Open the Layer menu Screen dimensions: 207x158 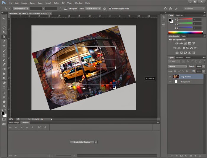click(x=33, y=3)
